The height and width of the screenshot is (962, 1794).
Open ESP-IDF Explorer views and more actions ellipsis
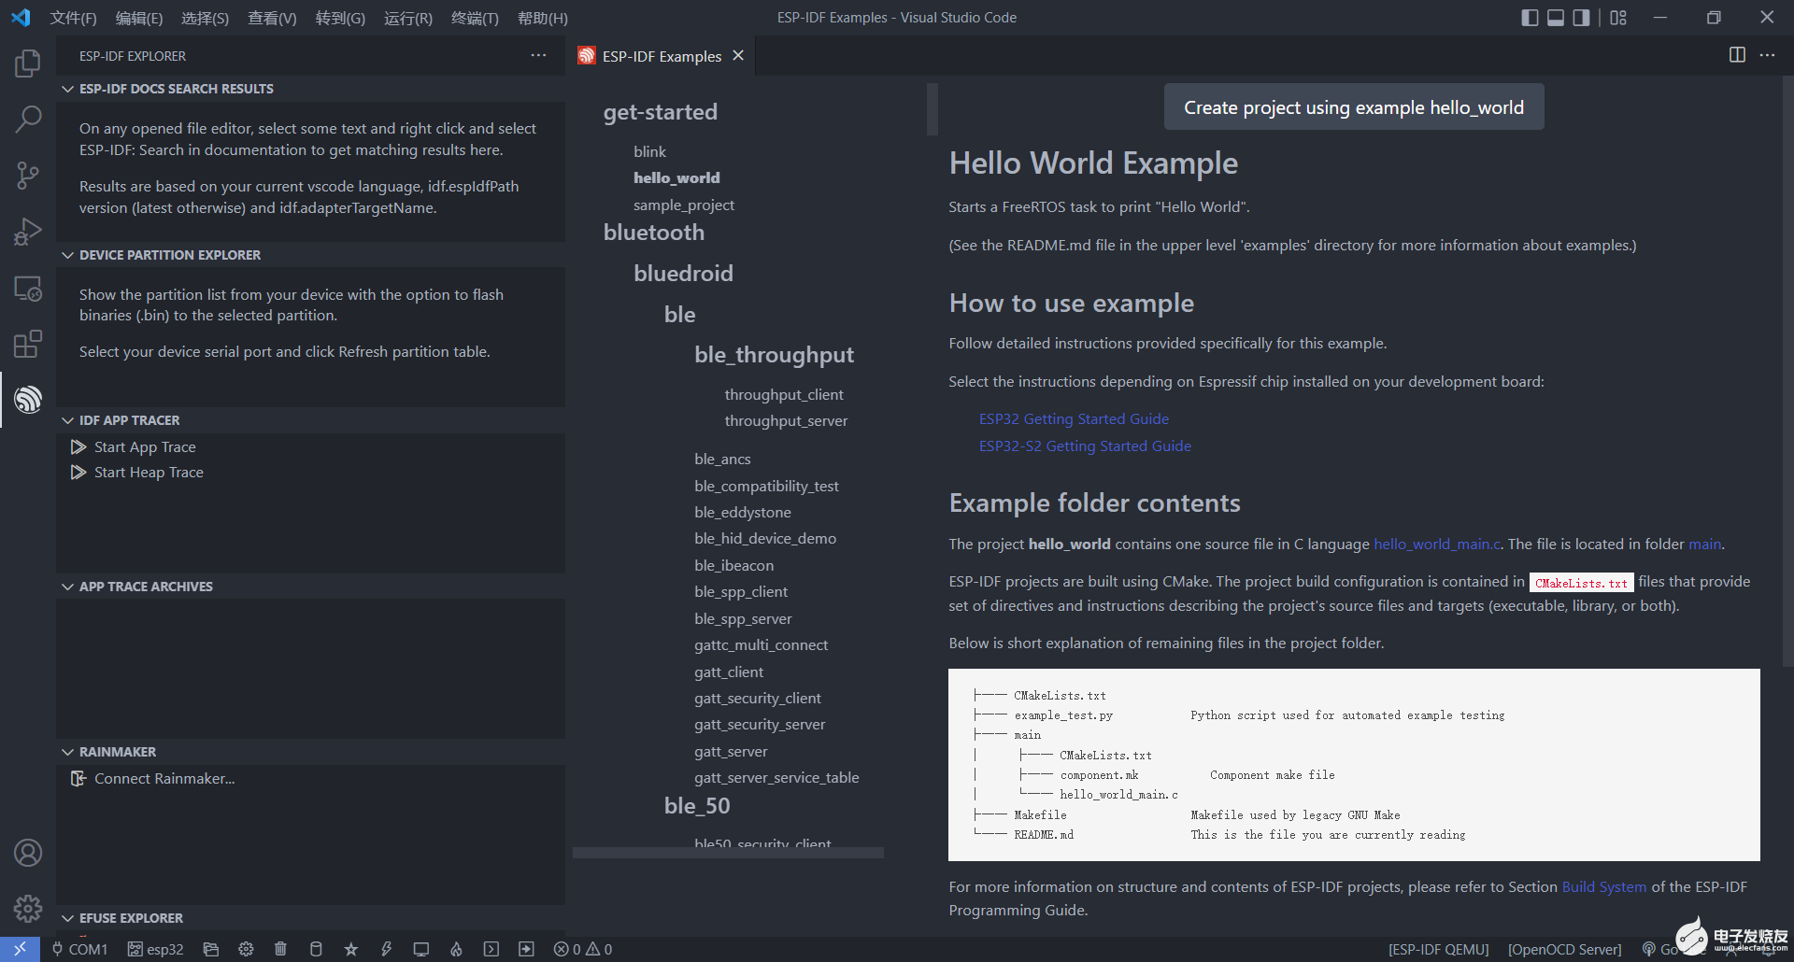pos(538,55)
